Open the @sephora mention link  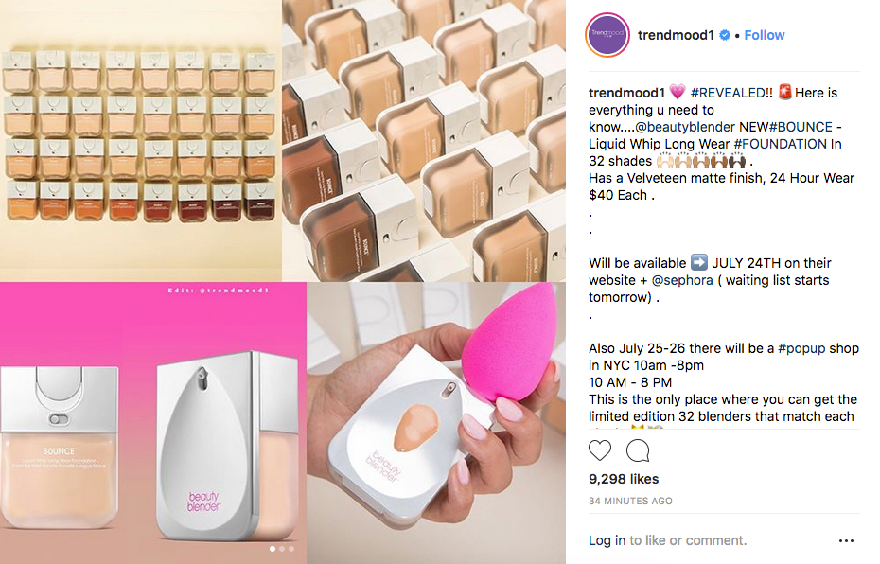pyautogui.click(x=682, y=280)
